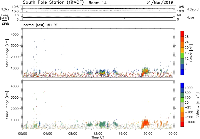Click 'normal (fast) 151 RF' text
This screenshot has height=139, width=200.
point(40,25)
